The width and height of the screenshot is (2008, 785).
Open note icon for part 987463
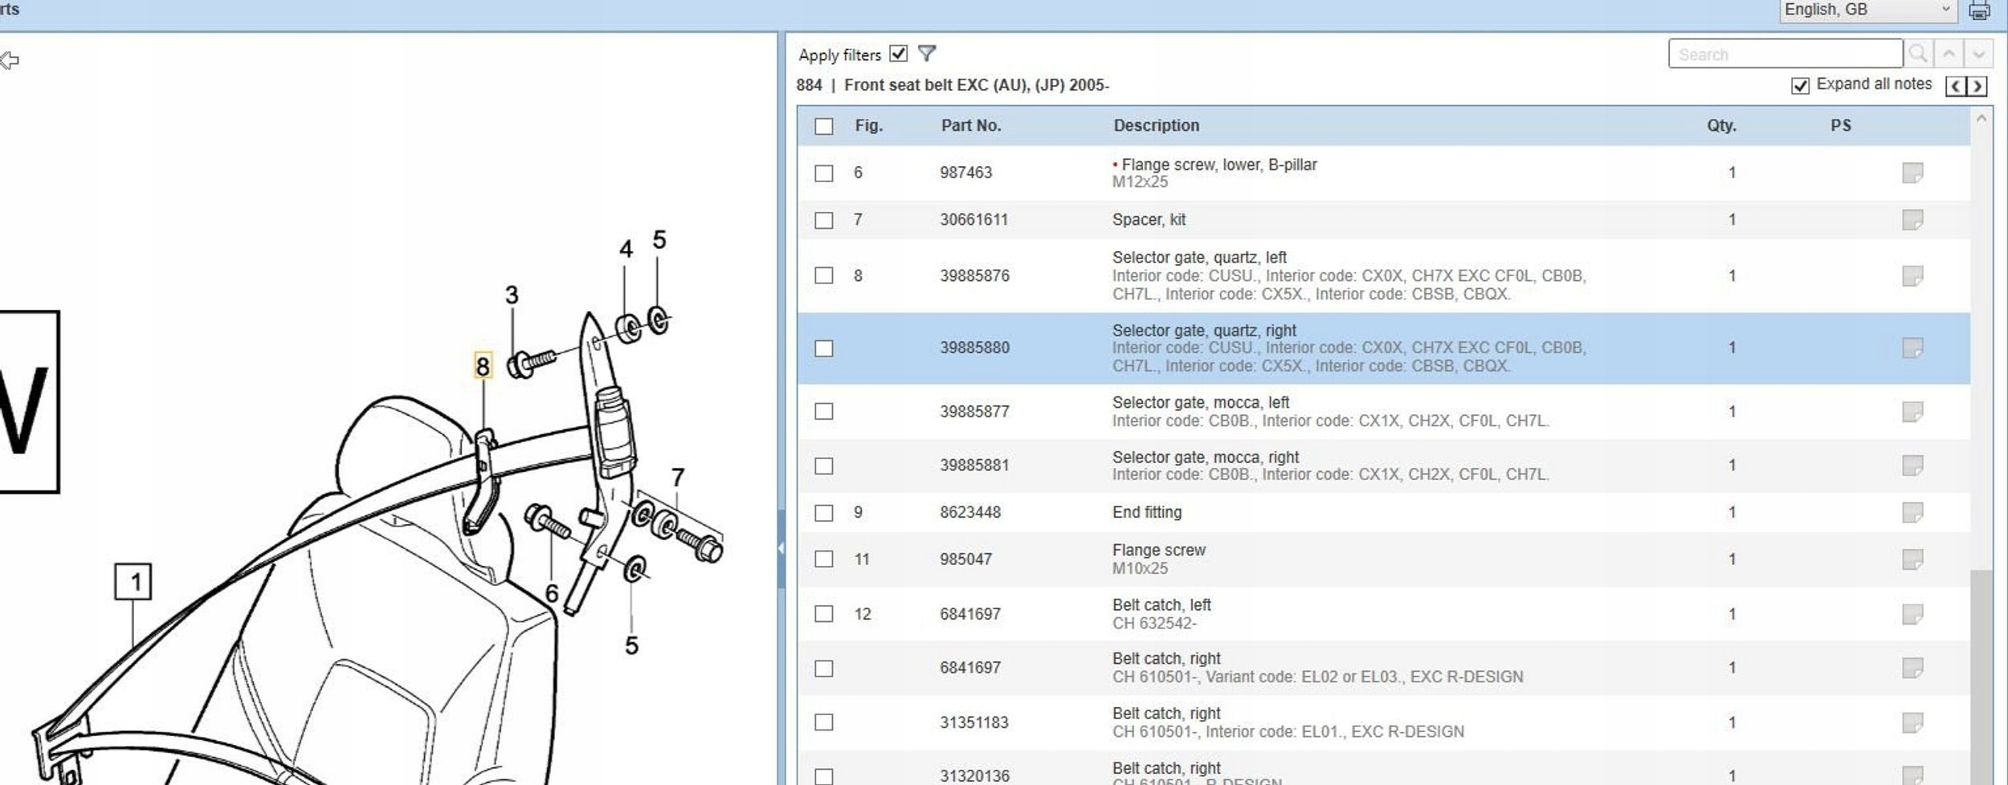pyautogui.click(x=1912, y=173)
